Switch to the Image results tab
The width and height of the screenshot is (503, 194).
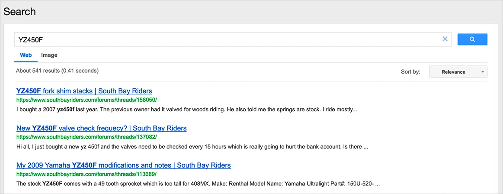click(x=49, y=55)
